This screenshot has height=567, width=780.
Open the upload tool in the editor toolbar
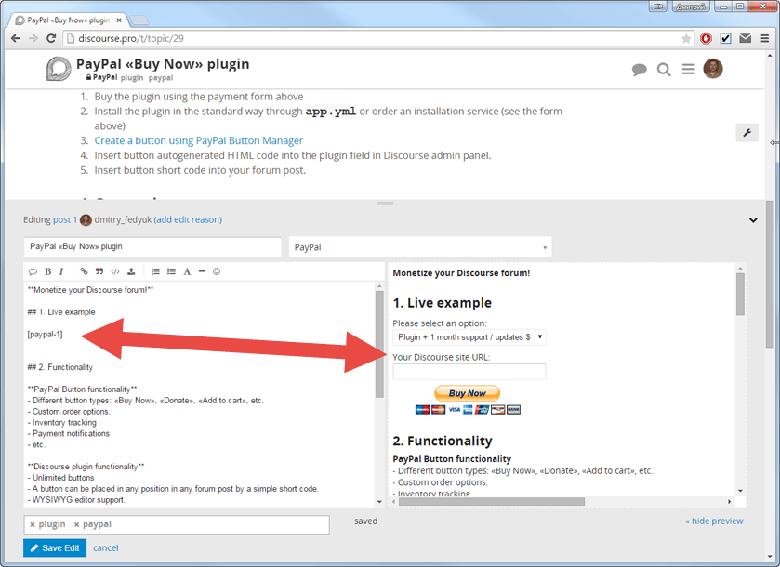(x=131, y=271)
